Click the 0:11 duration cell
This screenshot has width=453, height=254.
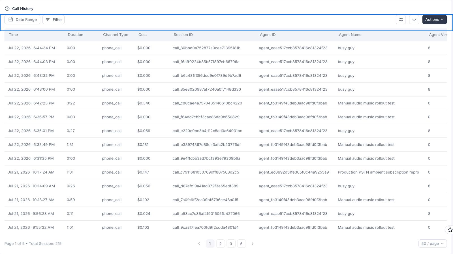70,214
